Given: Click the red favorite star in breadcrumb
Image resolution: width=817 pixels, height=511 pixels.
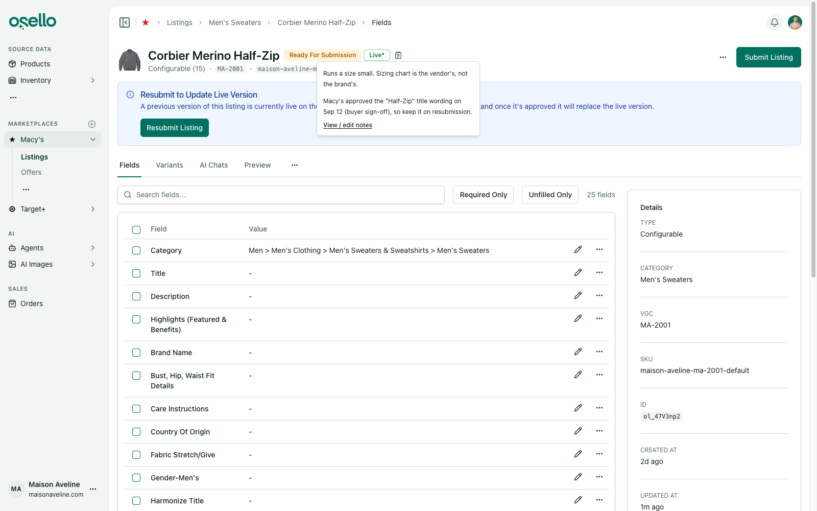Looking at the screenshot, I should 146,22.
